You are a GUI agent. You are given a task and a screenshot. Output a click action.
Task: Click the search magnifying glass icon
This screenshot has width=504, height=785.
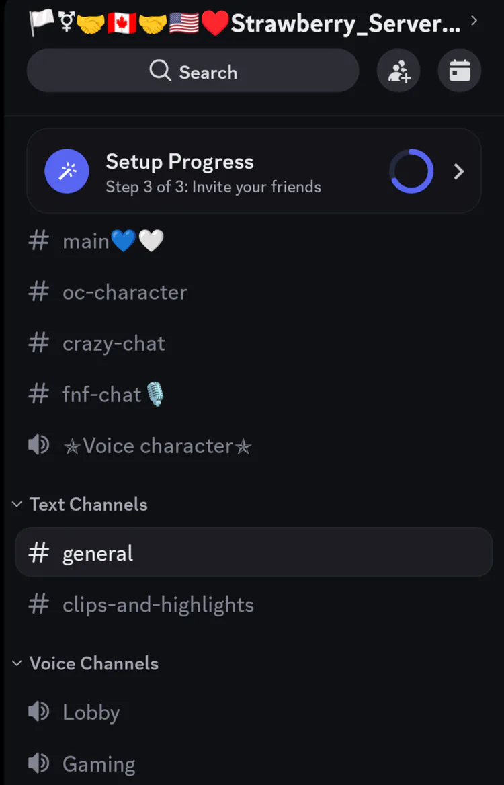click(160, 71)
